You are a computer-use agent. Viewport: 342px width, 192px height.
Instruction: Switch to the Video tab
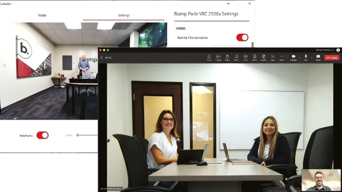pyautogui.click(x=42, y=16)
